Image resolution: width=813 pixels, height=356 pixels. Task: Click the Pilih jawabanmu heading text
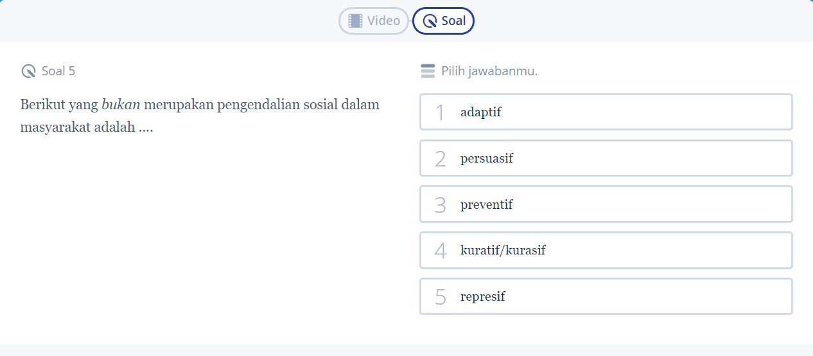(x=489, y=71)
